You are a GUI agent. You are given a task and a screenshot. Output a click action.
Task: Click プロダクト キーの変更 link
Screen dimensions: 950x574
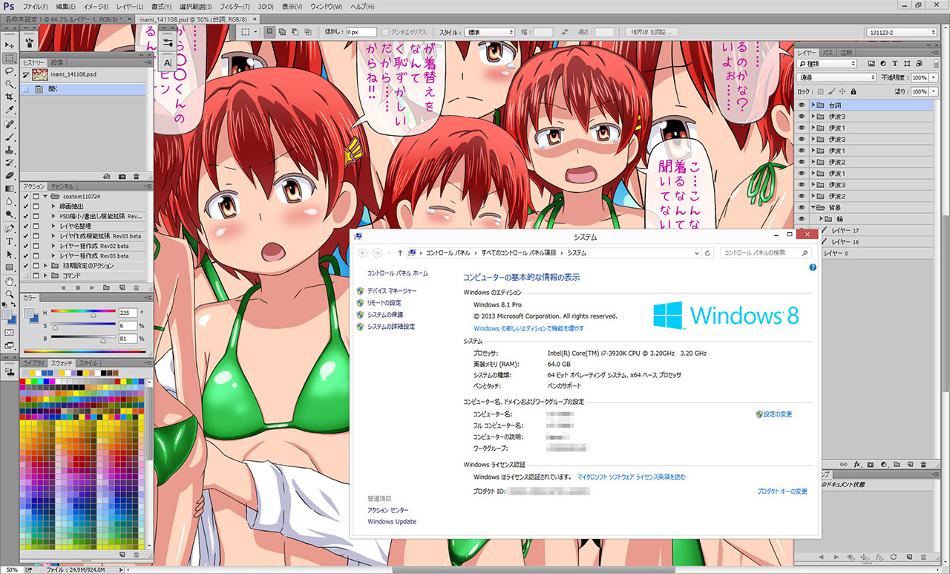[x=782, y=492]
